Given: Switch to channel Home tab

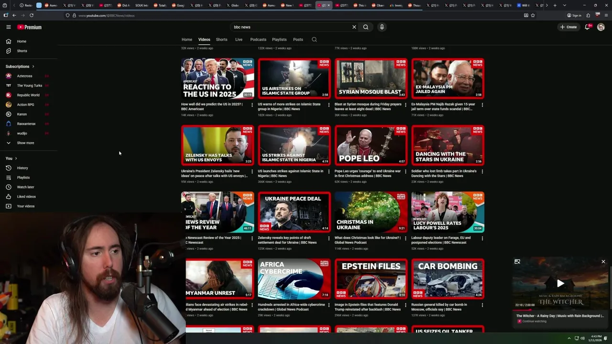Looking at the screenshot, I should [187, 40].
